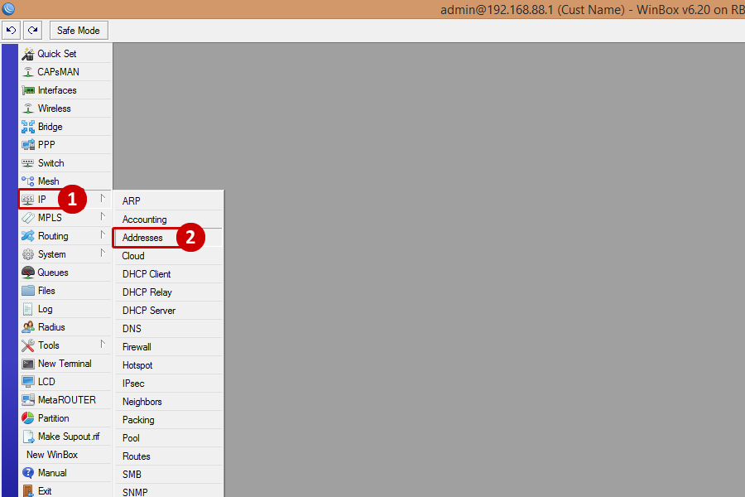The width and height of the screenshot is (745, 497).
Task: Click the Wireless label in sidebar
Action: (54, 109)
